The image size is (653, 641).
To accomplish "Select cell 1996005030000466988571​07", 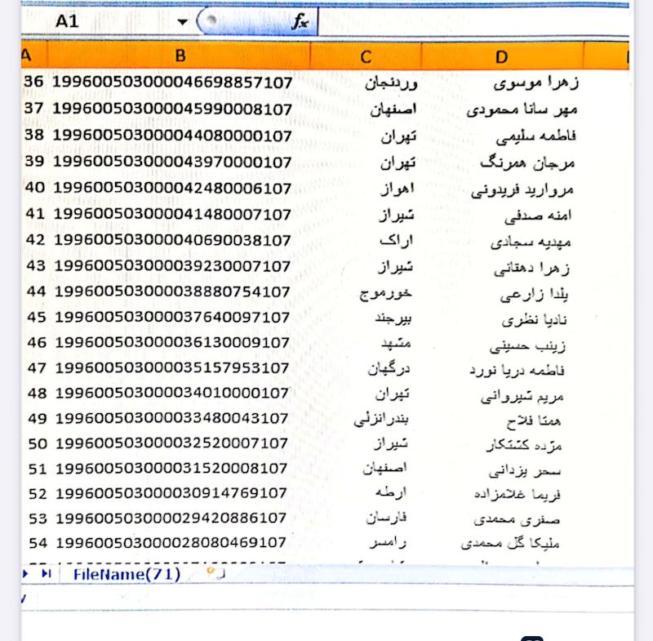I will tap(172, 82).
